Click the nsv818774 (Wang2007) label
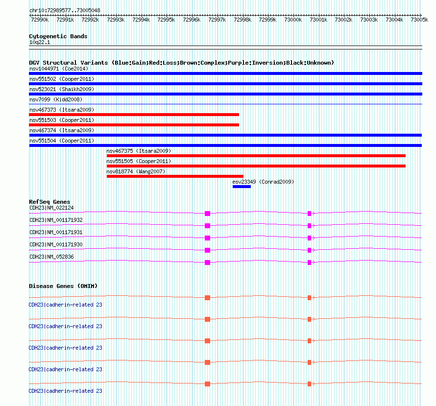Image resolution: width=436 pixels, height=406 pixels. point(136,171)
